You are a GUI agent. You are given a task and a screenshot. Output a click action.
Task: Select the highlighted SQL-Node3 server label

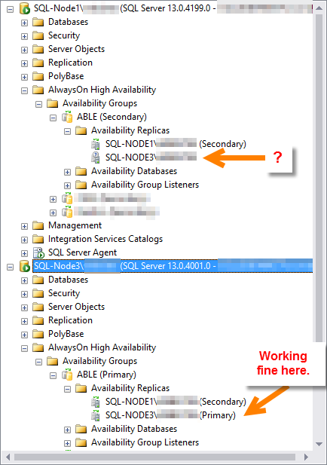point(173,266)
